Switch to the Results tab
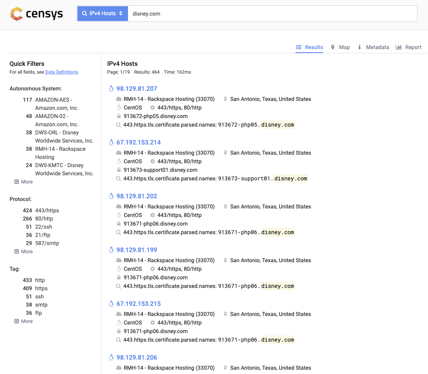 pos(309,47)
